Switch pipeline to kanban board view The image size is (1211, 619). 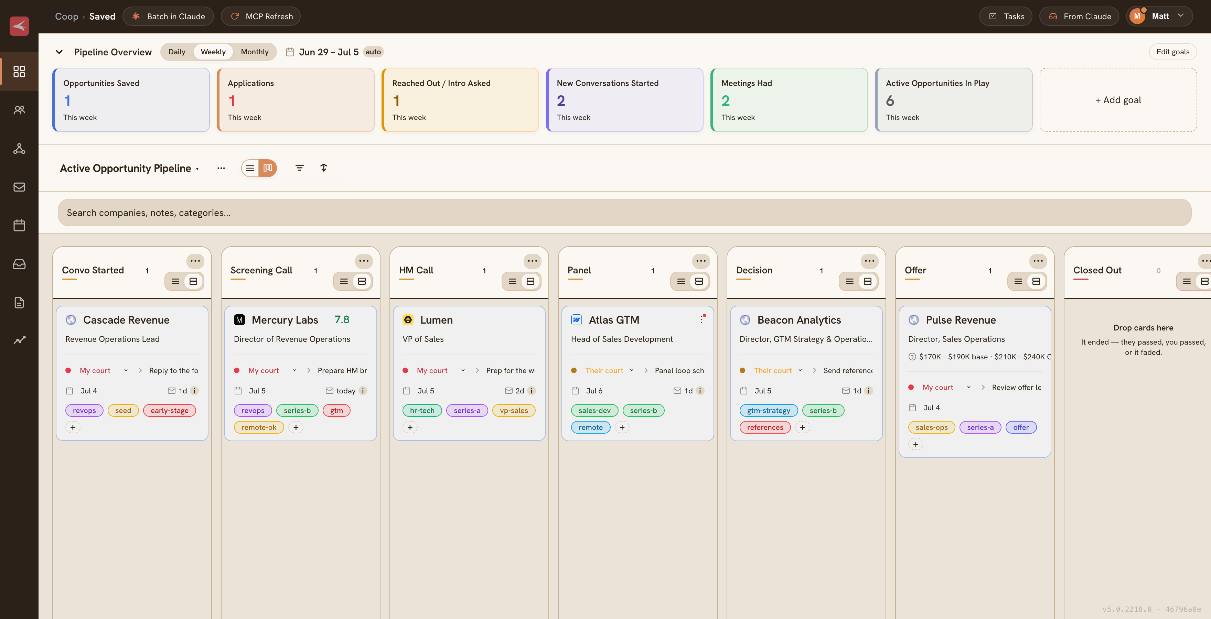pos(268,168)
